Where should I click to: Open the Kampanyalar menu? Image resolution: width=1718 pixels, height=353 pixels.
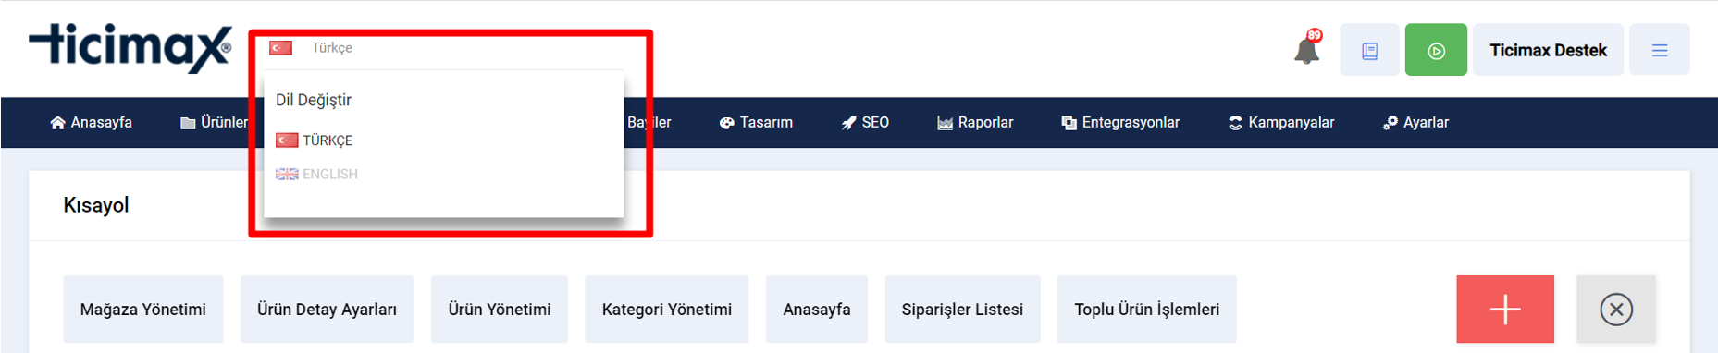pyautogui.click(x=1281, y=123)
